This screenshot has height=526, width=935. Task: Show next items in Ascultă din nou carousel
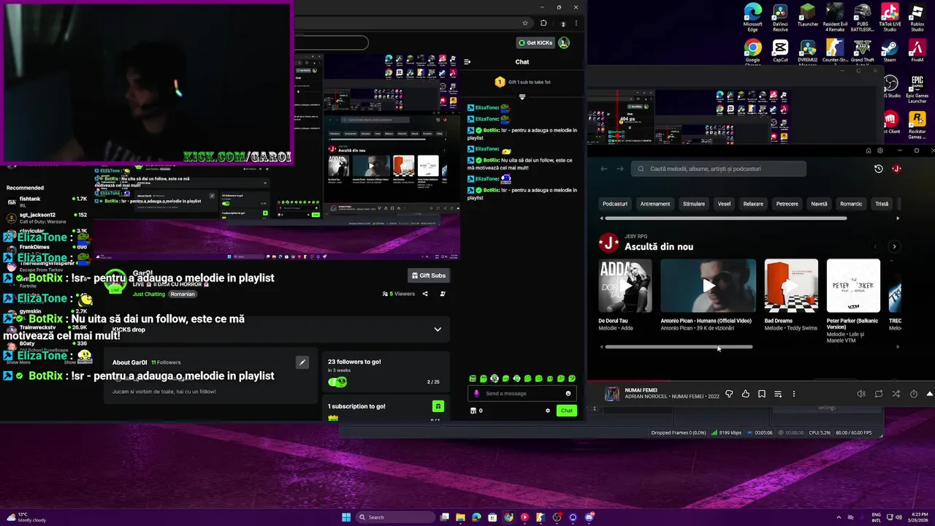(x=894, y=247)
